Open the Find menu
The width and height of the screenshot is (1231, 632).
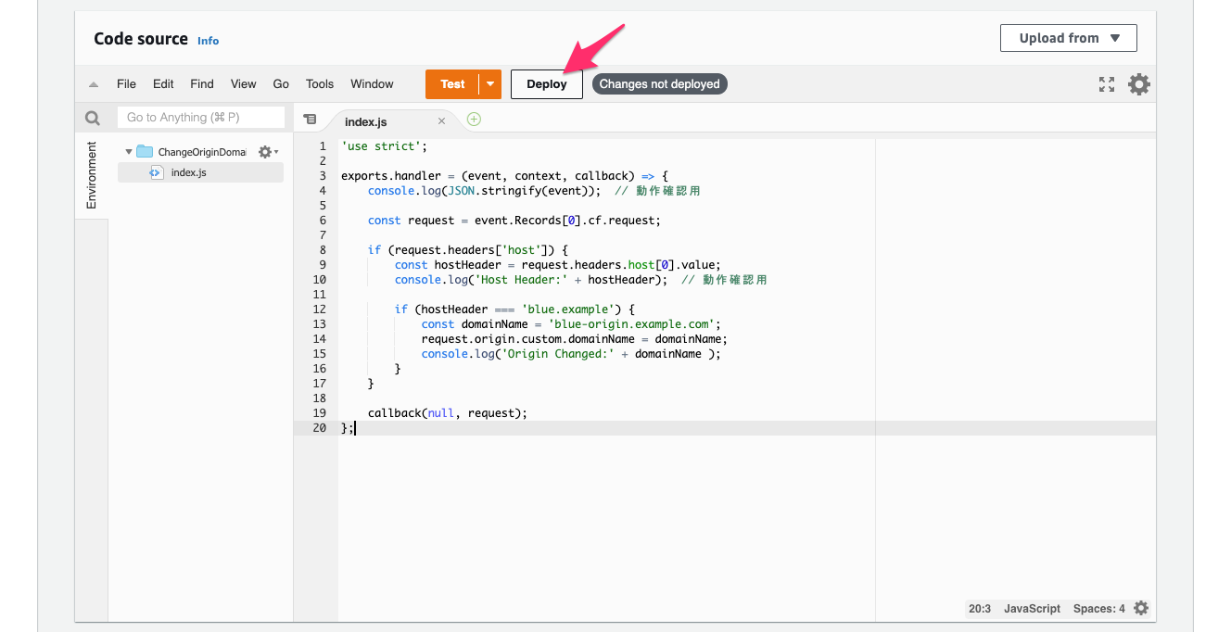pyautogui.click(x=202, y=84)
